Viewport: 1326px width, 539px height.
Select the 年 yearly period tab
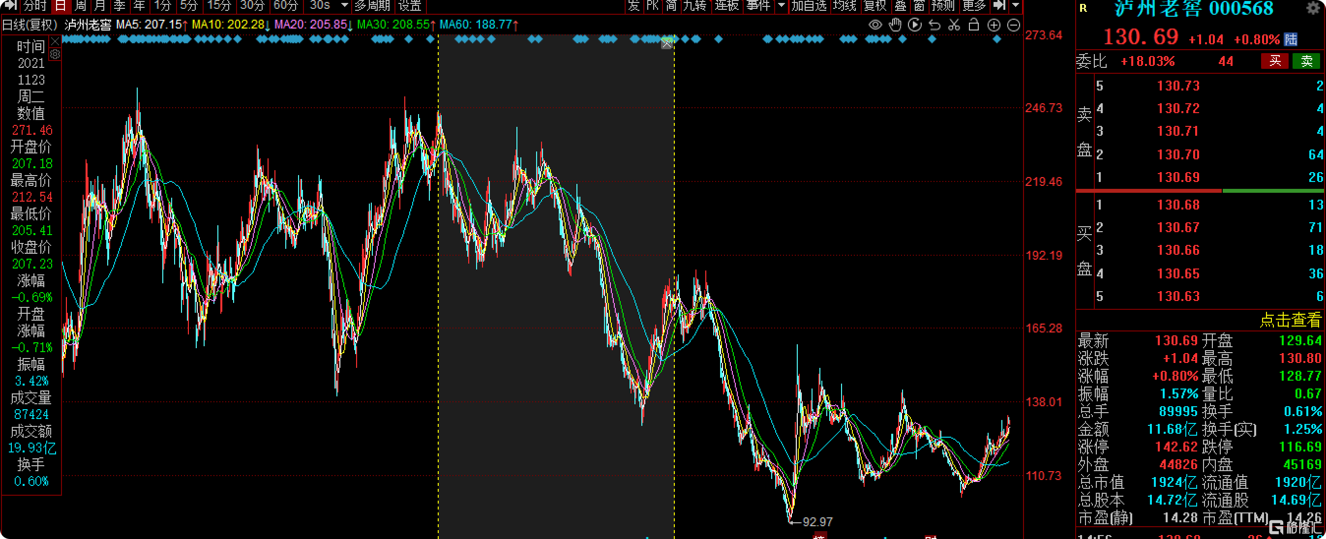pyautogui.click(x=139, y=6)
